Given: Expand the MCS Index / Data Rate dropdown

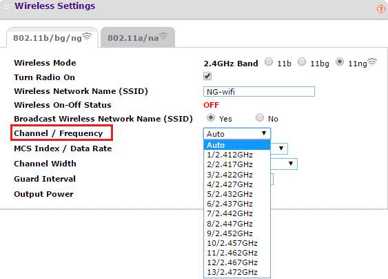Looking at the screenshot, I should (x=279, y=148).
